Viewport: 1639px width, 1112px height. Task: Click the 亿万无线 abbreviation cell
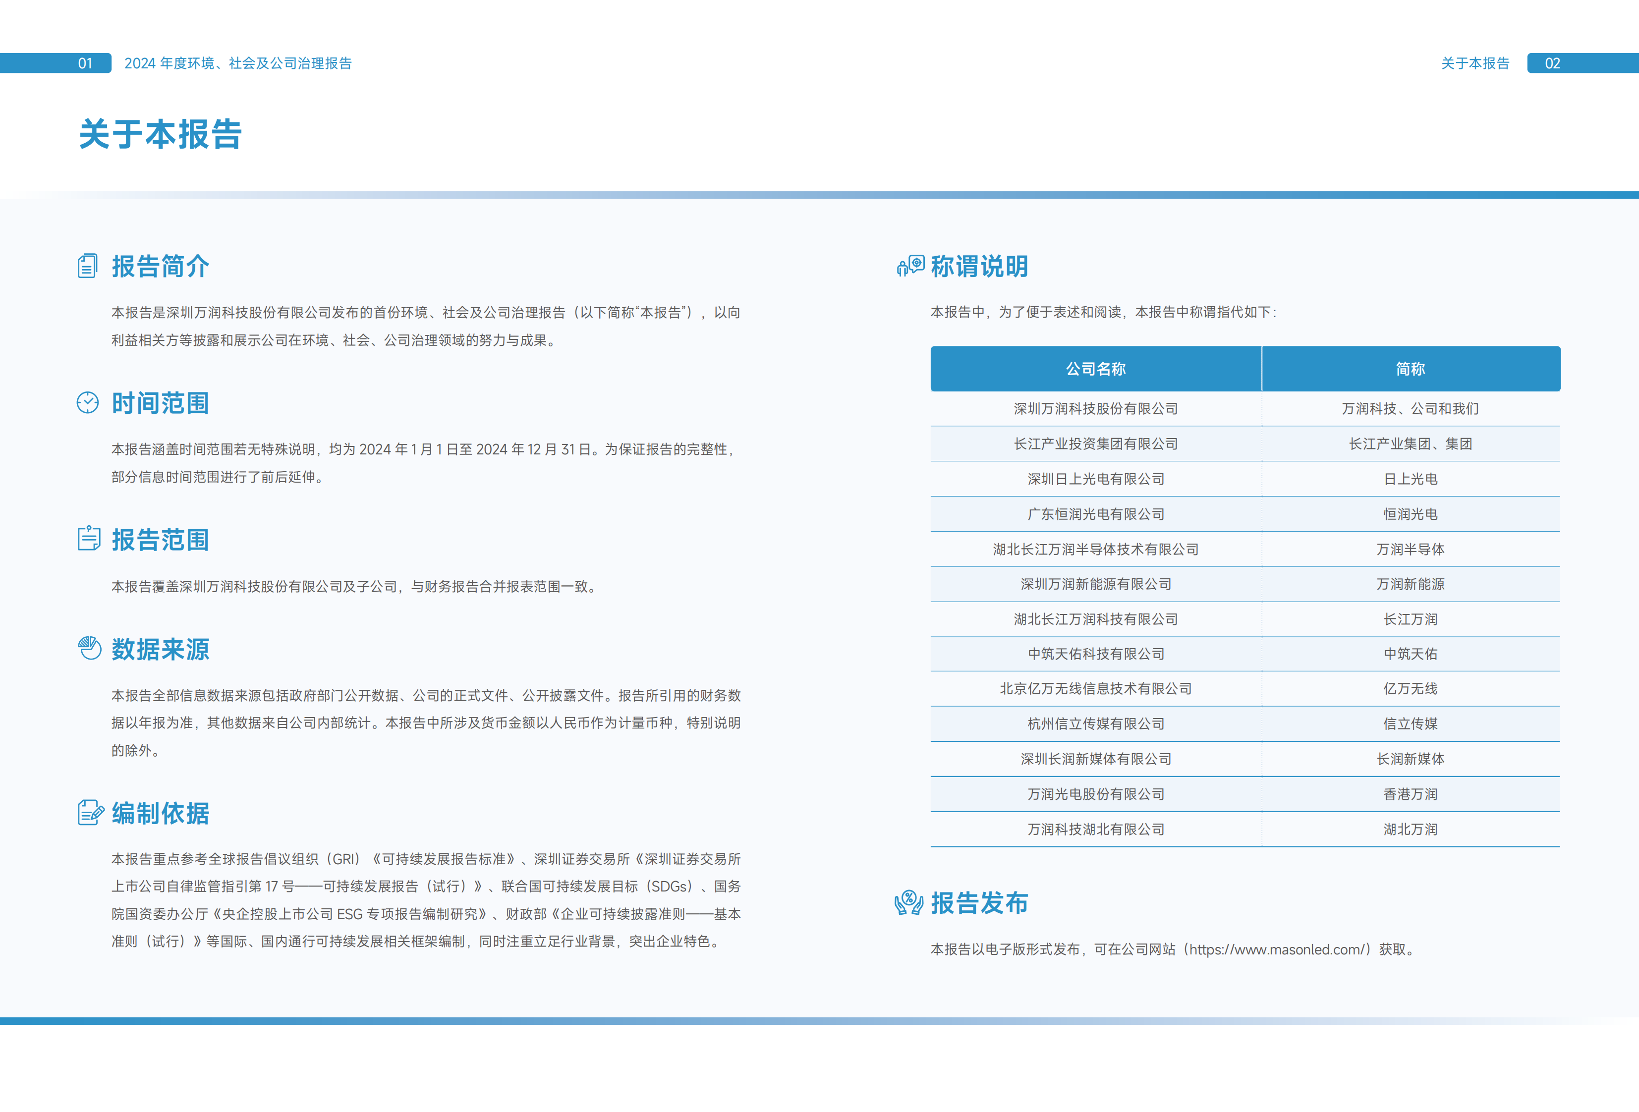tap(1411, 688)
